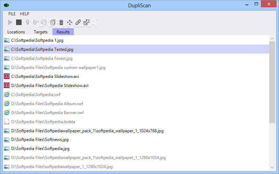This screenshot has height=174, width=279.
Task: Select softpediawallpaper_1_1280x1024.jpg row
Action: (136, 167)
